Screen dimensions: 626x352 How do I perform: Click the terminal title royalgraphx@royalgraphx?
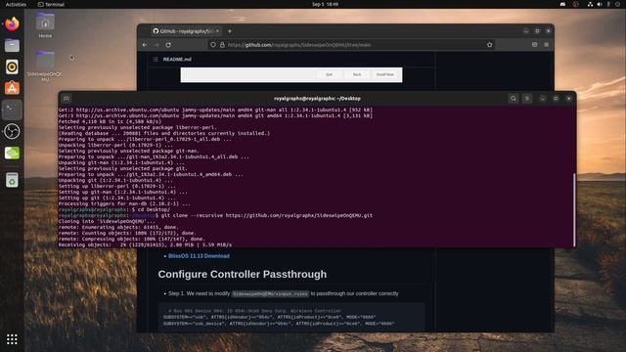point(317,98)
